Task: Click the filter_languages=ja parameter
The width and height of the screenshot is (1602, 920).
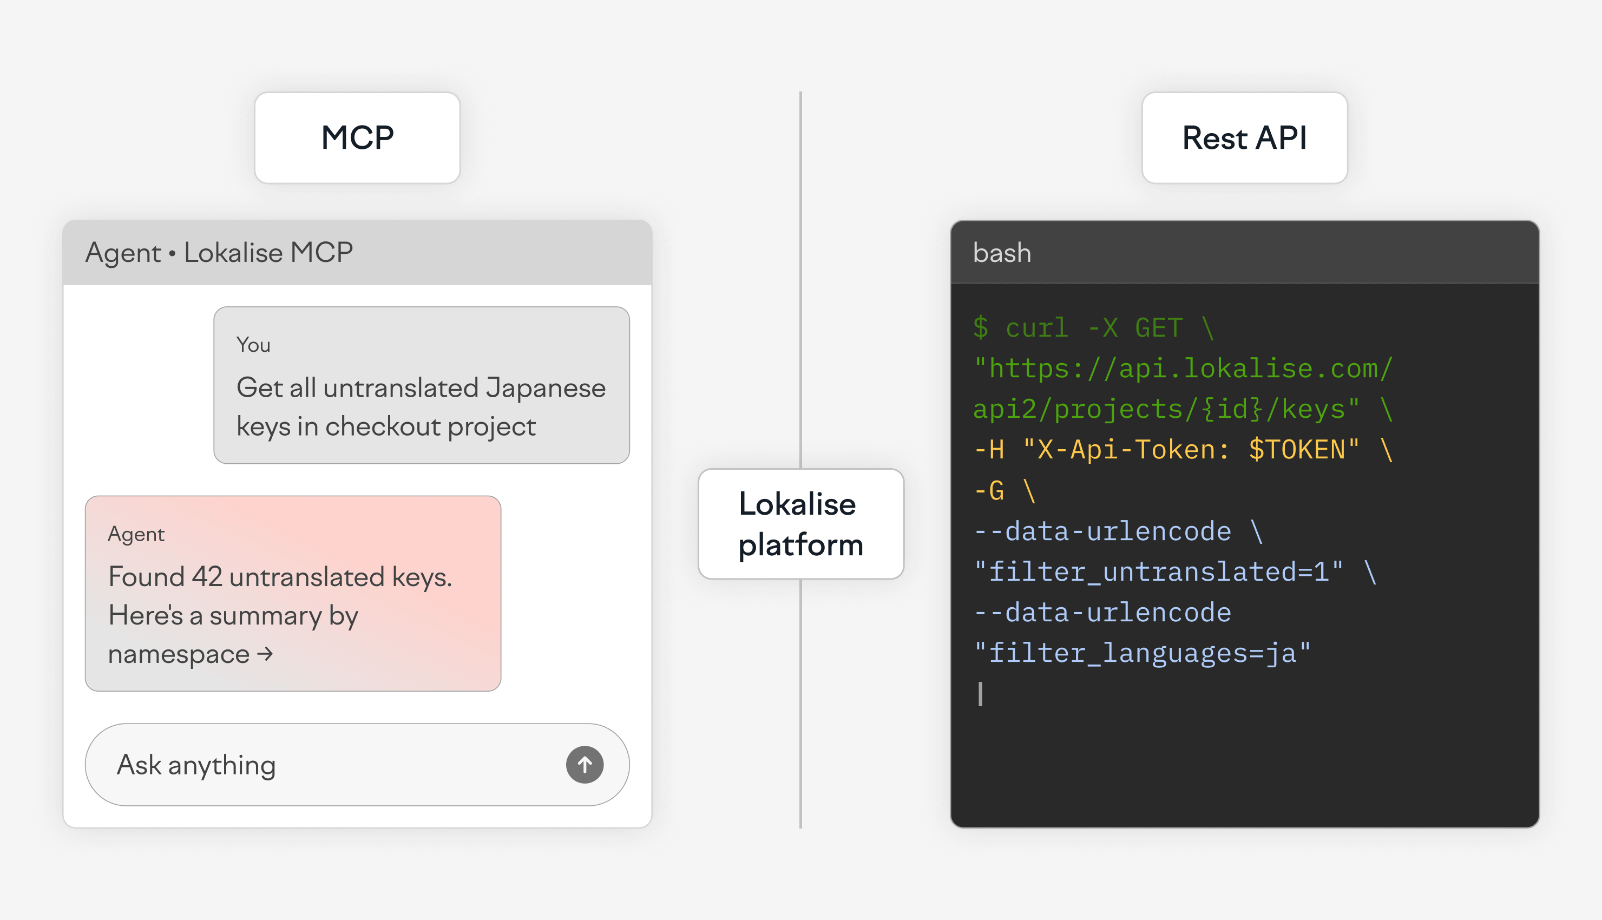Action: [1142, 653]
